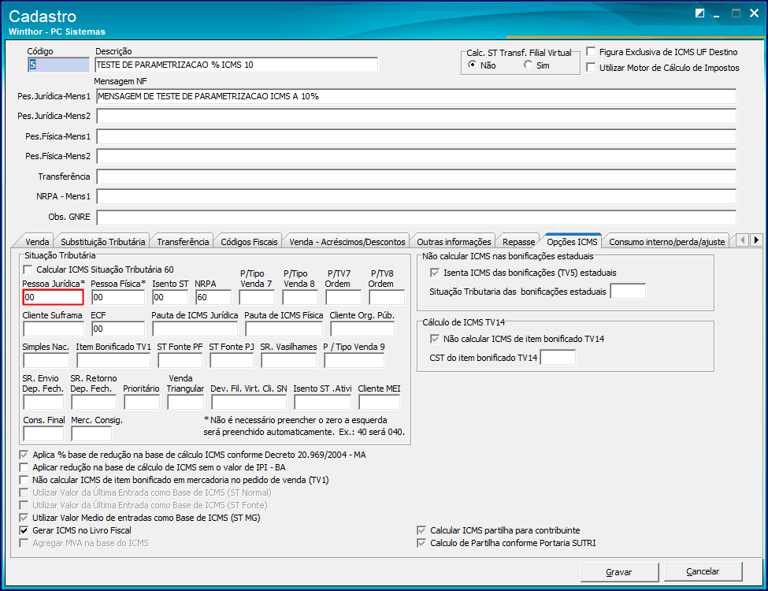Click P/TV8 Ordem field
Viewport: 768px width, 591px height.
(387, 297)
